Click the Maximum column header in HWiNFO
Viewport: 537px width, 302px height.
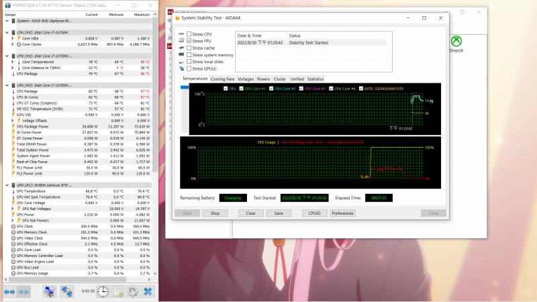tap(142, 15)
